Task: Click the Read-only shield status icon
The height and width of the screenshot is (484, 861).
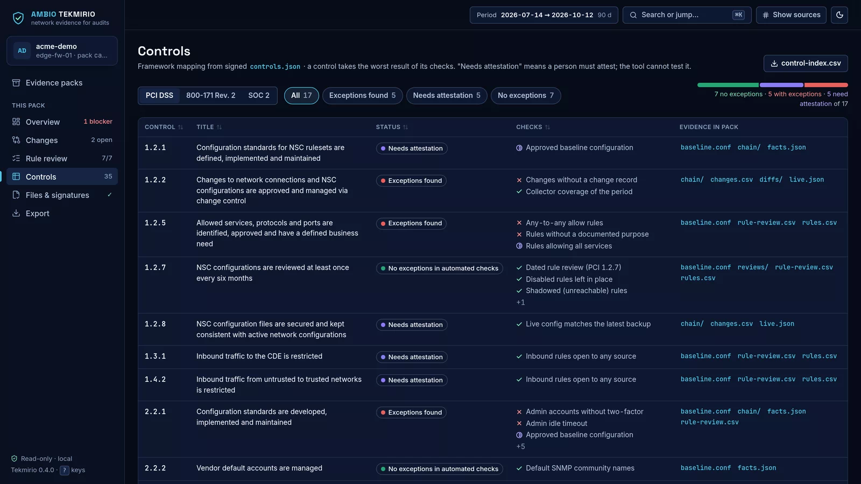Action: tap(15, 459)
